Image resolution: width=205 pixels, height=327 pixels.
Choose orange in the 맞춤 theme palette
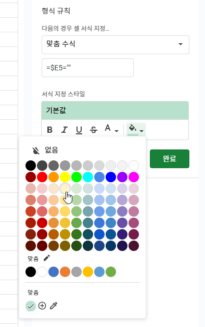(x=65, y=272)
